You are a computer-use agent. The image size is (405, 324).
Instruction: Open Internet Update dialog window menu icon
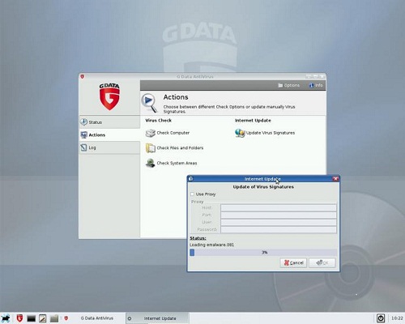190,179
